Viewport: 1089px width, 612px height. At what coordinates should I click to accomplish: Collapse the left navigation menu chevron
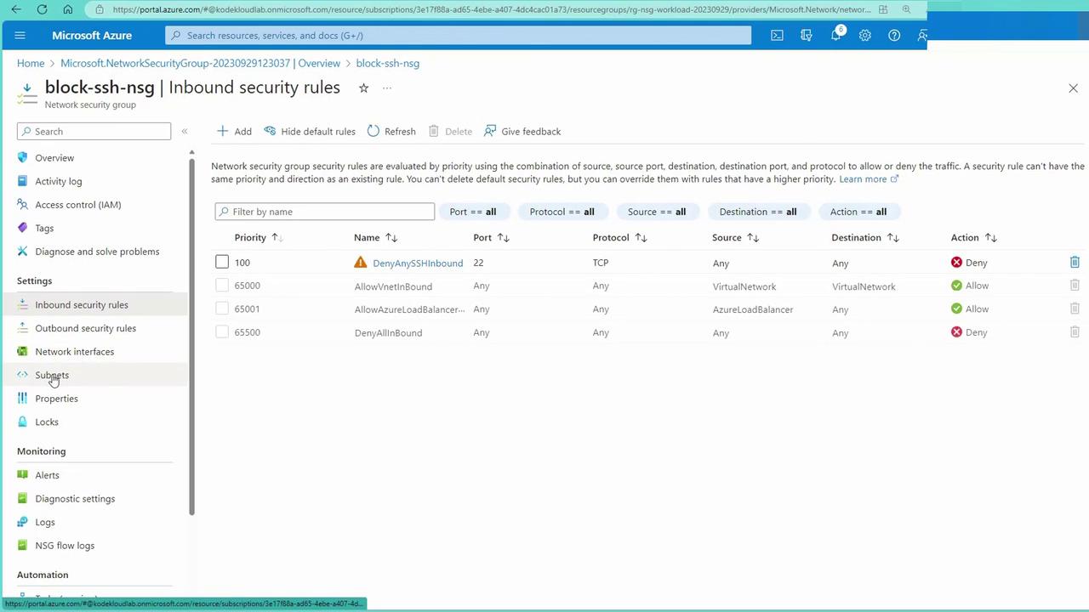tap(184, 132)
